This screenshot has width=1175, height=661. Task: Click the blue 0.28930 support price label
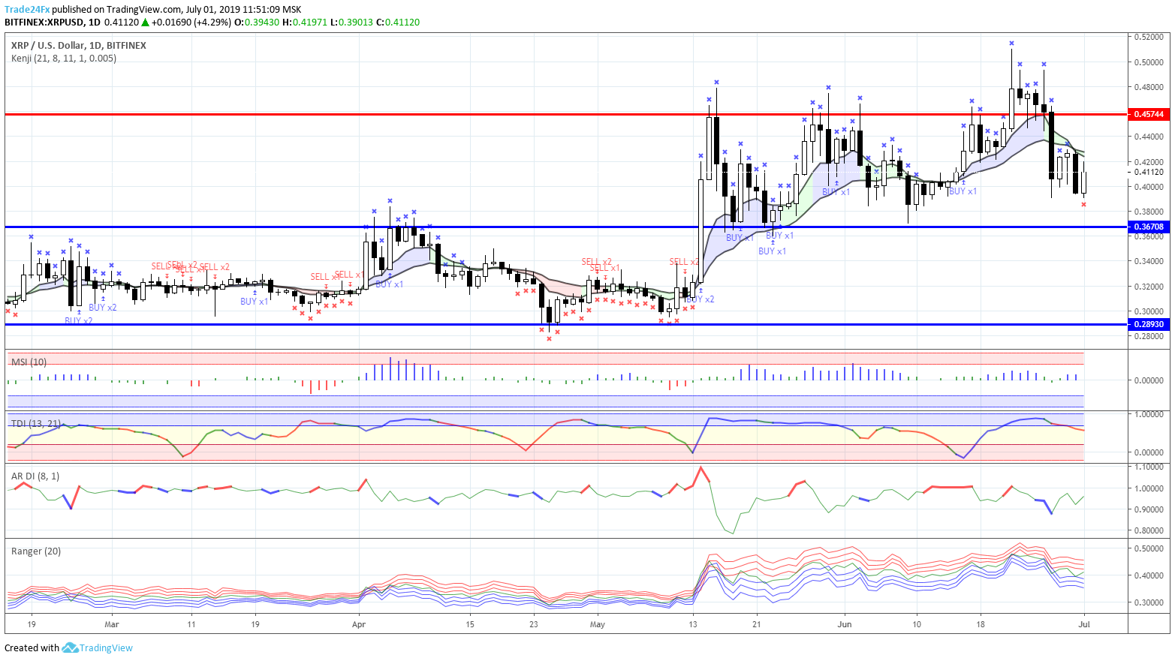pyautogui.click(x=1149, y=324)
